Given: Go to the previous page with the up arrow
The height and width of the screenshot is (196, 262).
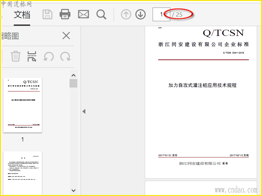Looking at the screenshot, I should [x=126, y=14].
